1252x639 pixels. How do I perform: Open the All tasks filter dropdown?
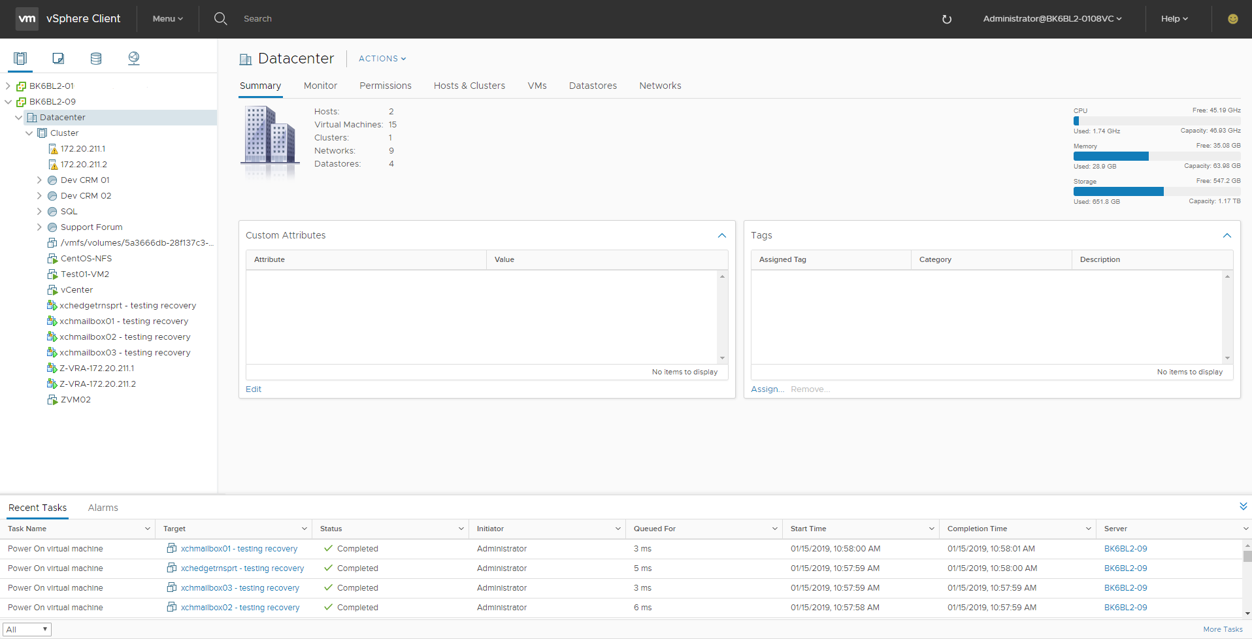(27, 629)
